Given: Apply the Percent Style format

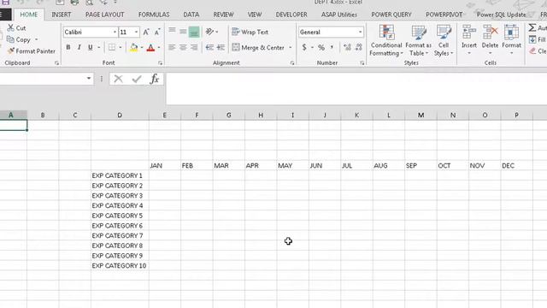Looking at the screenshot, I should click(321, 47).
